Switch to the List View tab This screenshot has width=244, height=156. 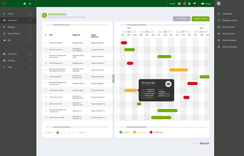click(181, 19)
